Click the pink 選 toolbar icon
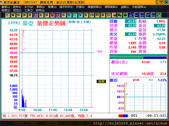 point(35,15)
